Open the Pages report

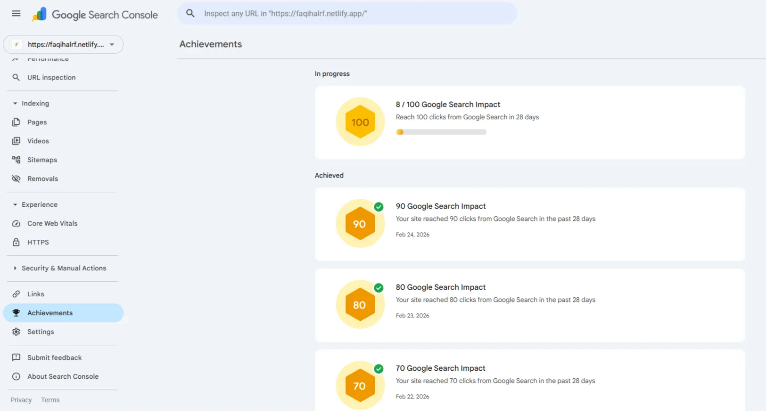[37, 122]
